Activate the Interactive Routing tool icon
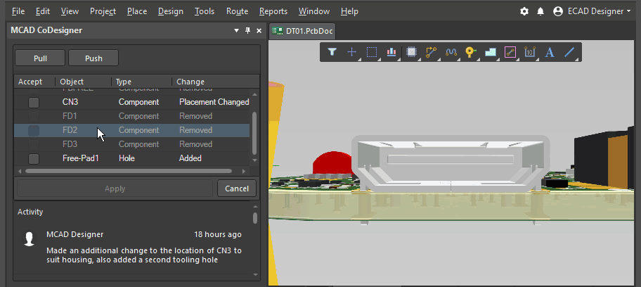The height and width of the screenshot is (287, 641). (x=432, y=52)
